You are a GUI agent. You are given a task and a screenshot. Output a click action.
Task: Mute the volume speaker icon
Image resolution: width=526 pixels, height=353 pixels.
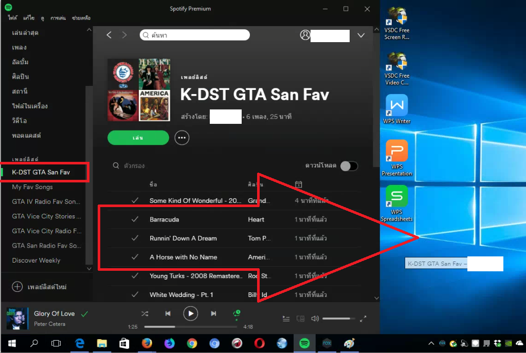(x=315, y=319)
